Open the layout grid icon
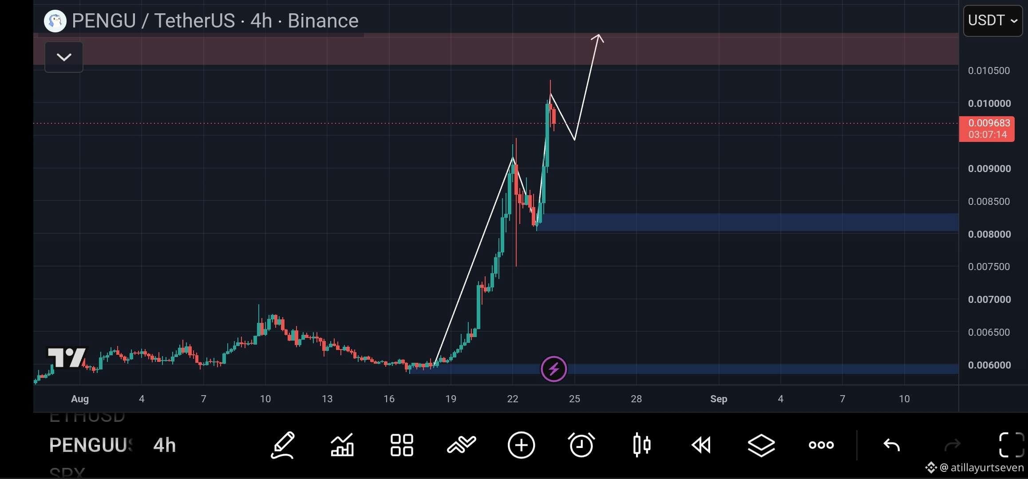This screenshot has height=479, width=1028. pyautogui.click(x=402, y=445)
